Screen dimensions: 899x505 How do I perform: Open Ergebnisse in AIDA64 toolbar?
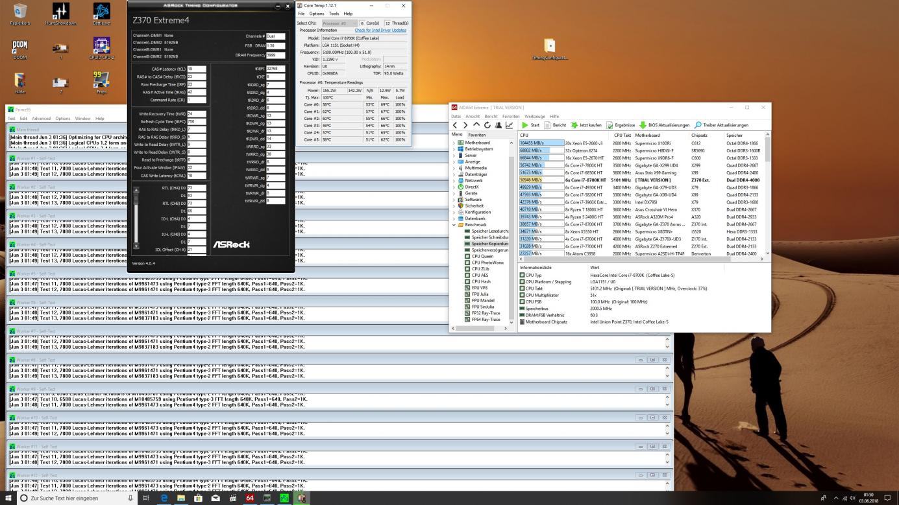point(621,125)
